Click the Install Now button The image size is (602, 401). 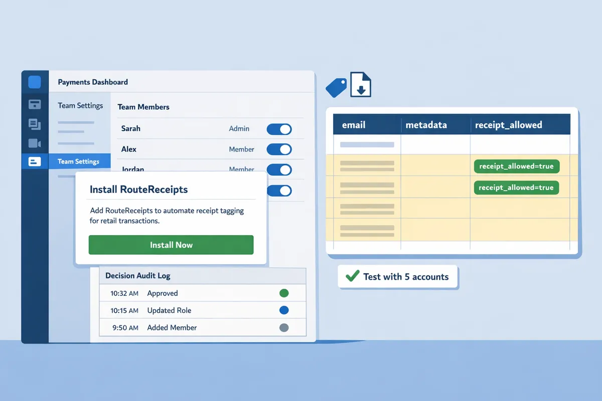171,245
